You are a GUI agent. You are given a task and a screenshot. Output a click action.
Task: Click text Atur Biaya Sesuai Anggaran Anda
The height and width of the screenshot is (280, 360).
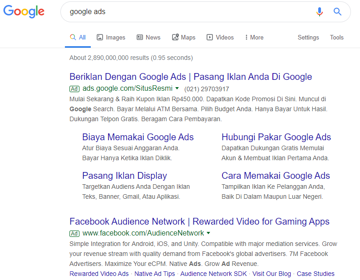coord(131,148)
